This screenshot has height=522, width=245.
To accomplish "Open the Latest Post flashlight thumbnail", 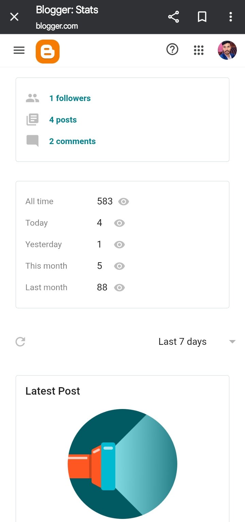I will (122, 464).
